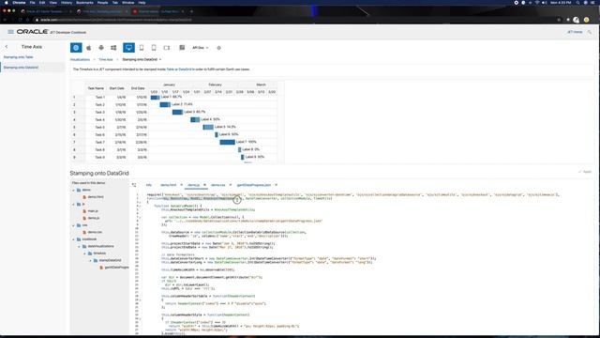This screenshot has width=600, height=338.
Task: Switch to phone portrait preview
Action: [x=142, y=48]
